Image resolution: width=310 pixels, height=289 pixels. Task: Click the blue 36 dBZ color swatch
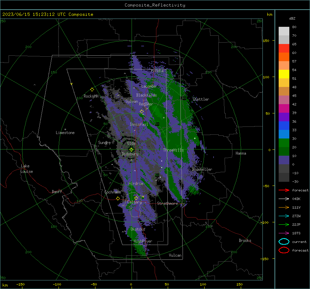[284, 125]
